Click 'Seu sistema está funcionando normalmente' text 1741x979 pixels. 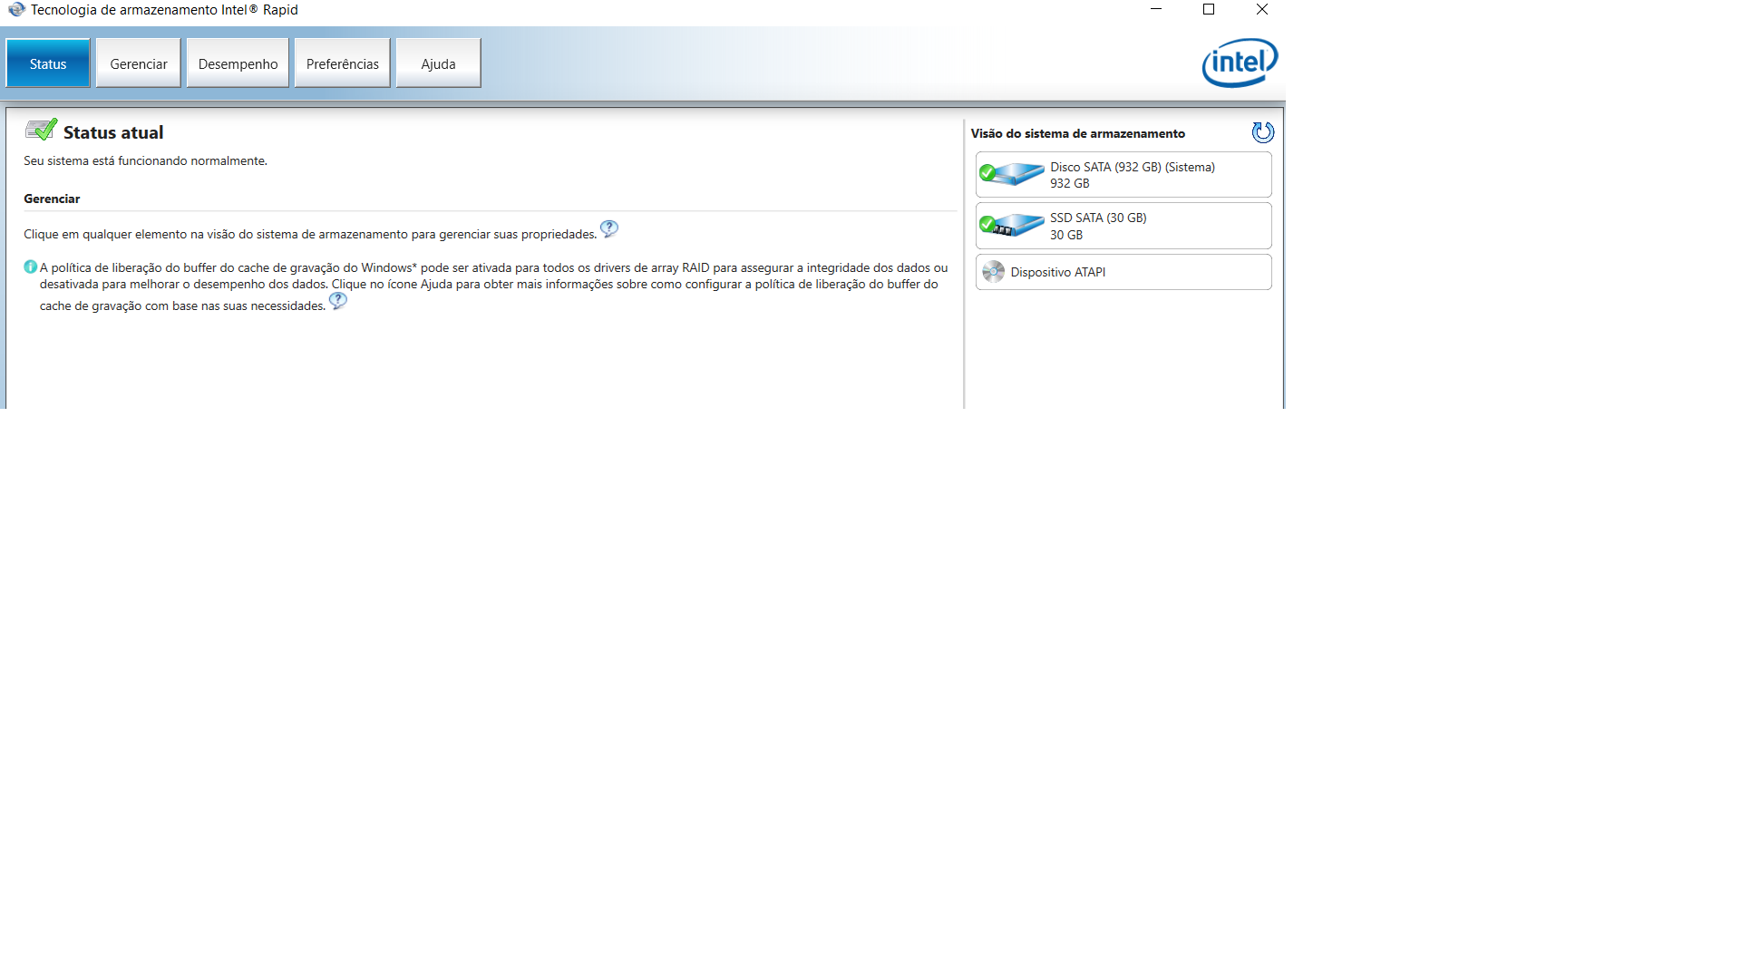click(x=145, y=160)
